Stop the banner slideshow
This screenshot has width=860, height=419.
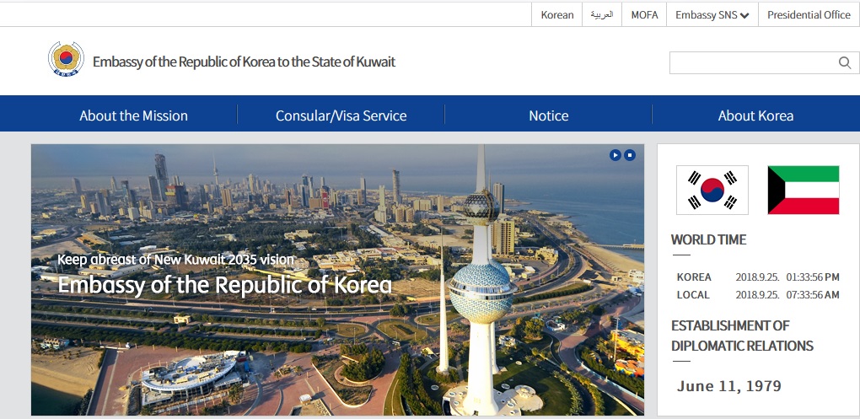click(630, 155)
